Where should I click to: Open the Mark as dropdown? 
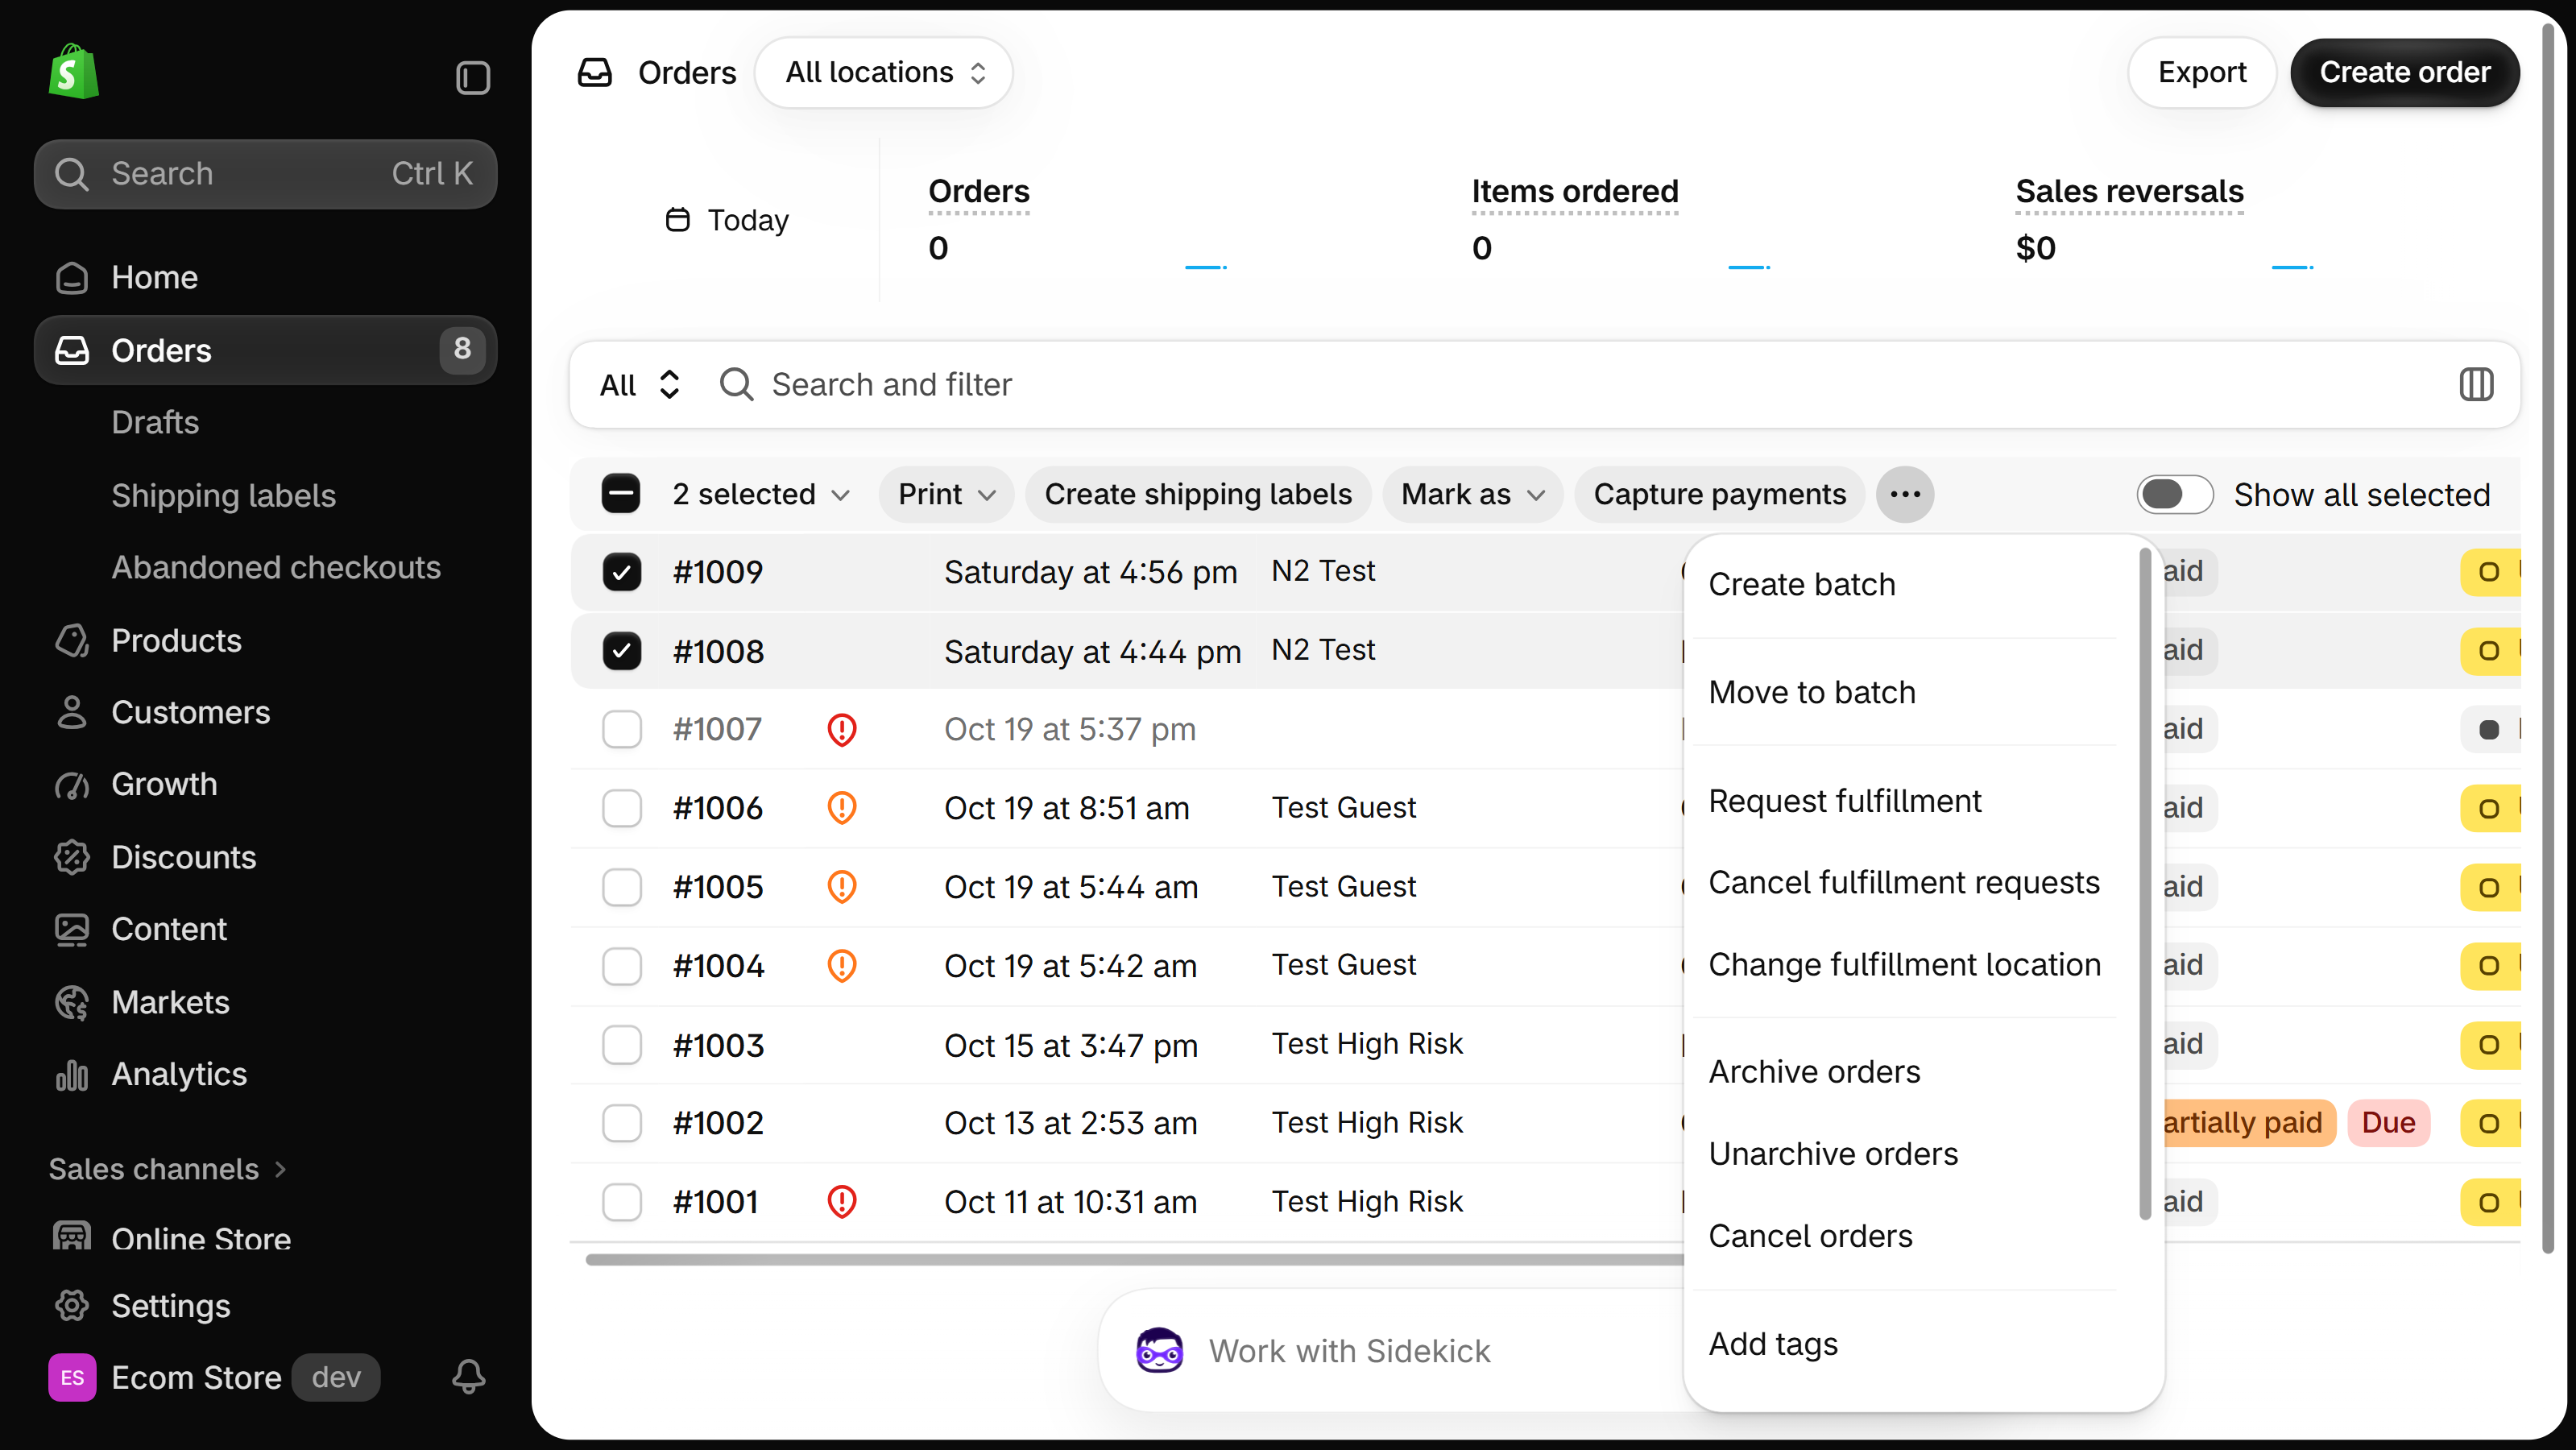(x=1472, y=494)
